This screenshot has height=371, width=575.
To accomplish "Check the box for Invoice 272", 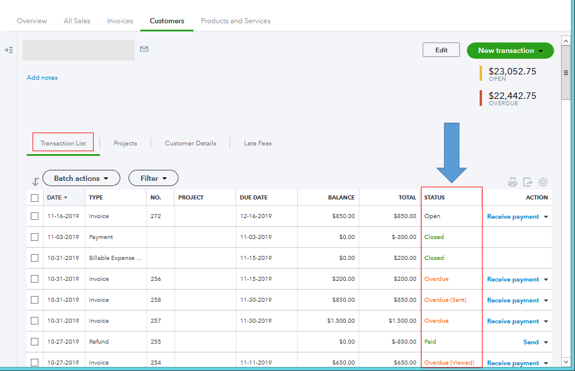I will [35, 216].
